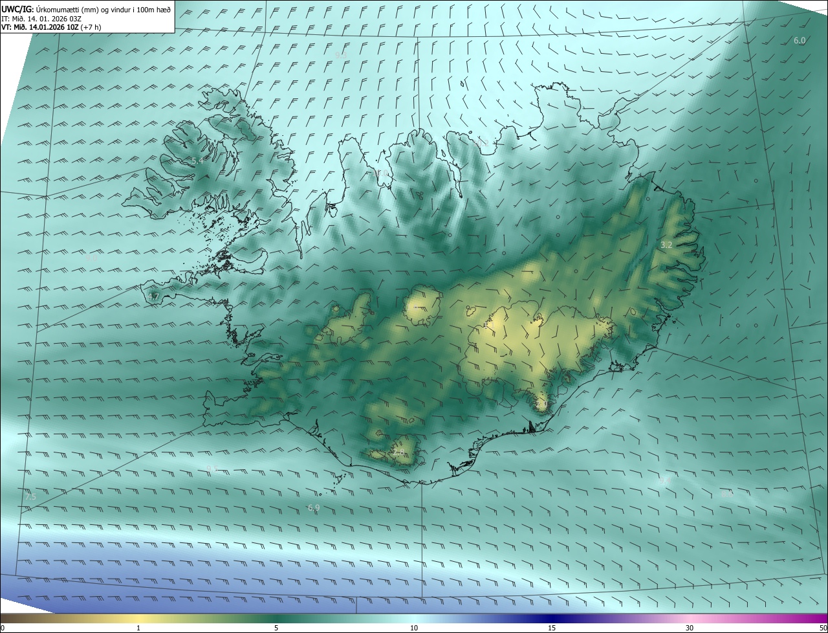Click the colorbar tick label 30
The height and width of the screenshot is (633, 828).
690,628
